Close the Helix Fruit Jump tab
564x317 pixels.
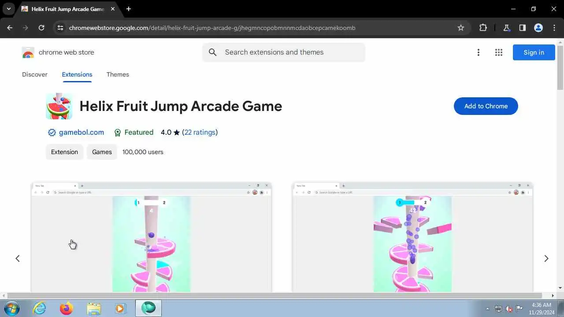(x=114, y=9)
